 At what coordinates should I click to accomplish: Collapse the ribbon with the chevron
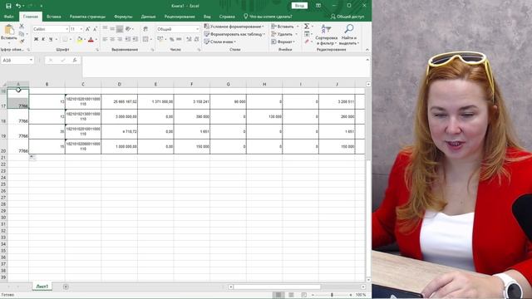(367, 50)
